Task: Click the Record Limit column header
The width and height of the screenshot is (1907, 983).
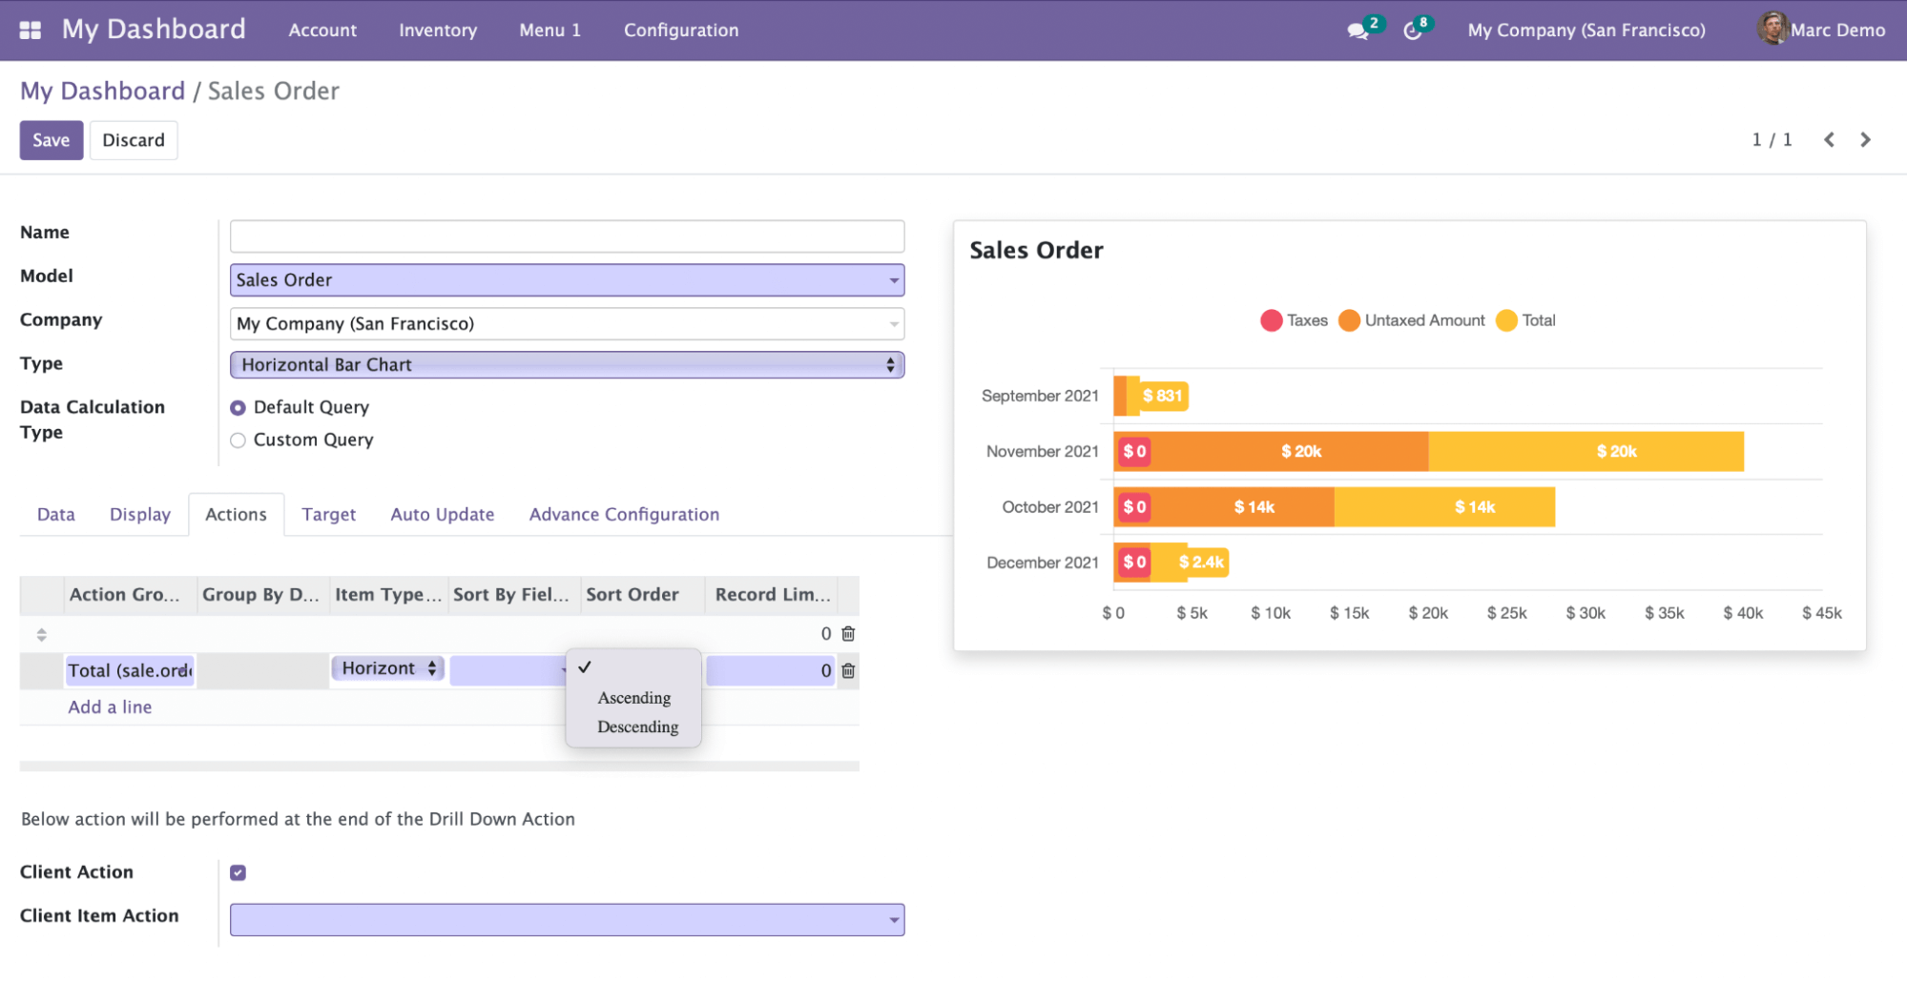Action: click(x=773, y=595)
